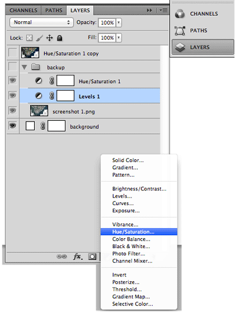Open the Normal blend mode dropdown
Image resolution: width=236 pixels, height=313 pixels.
point(41,22)
